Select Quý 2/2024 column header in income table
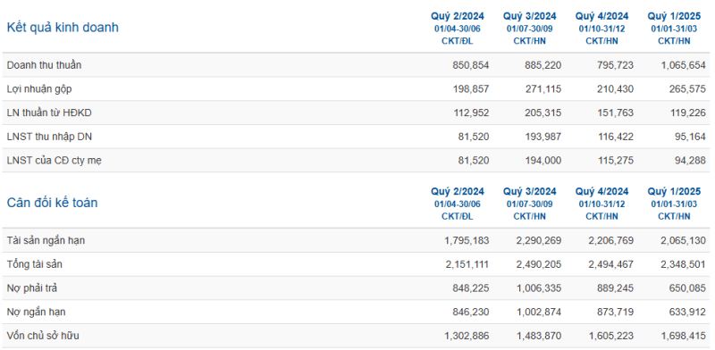 click(x=458, y=16)
